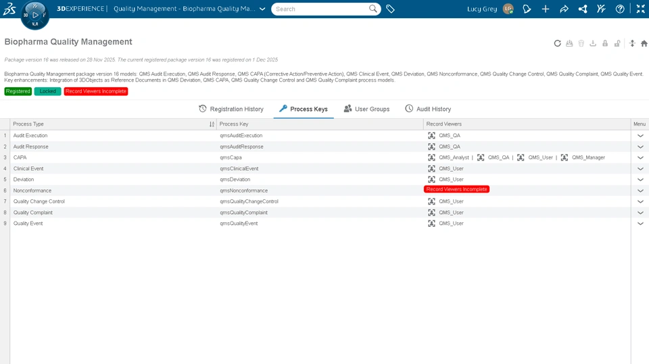
Task: Expand menu for CAPA row
Action: (x=640, y=157)
